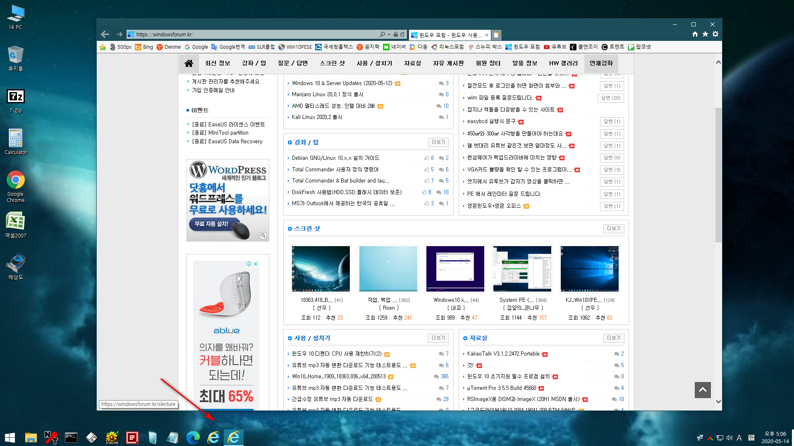Viewport: 794px width, 446px height.
Task: Open the 강좌 / 팁 menu item
Action: [x=254, y=63]
